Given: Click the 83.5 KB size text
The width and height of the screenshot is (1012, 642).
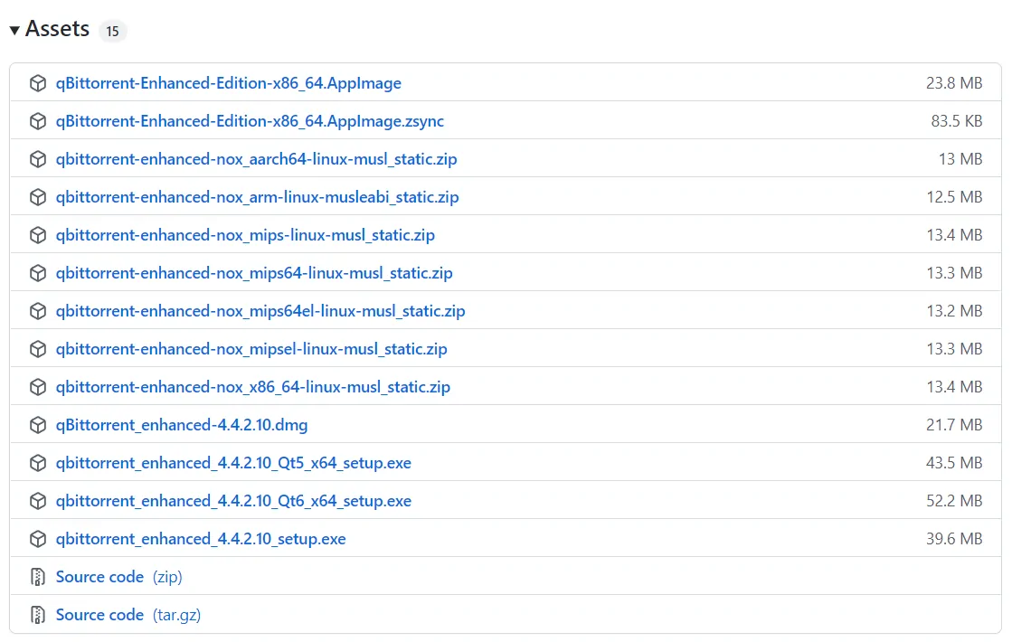Looking at the screenshot, I should (x=957, y=121).
